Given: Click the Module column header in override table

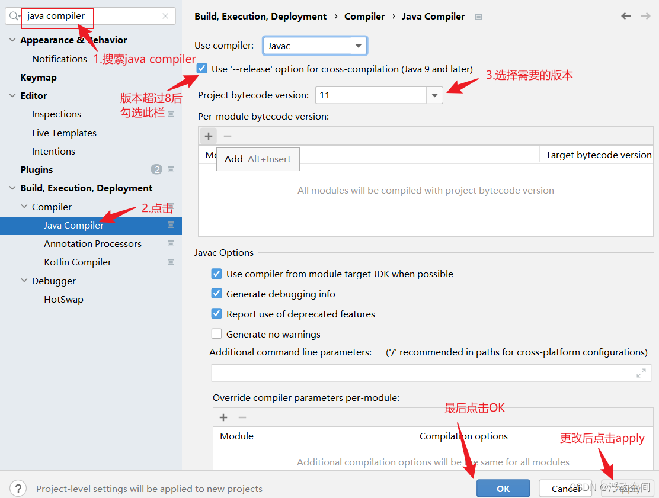Looking at the screenshot, I should click(x=236, y=436).
